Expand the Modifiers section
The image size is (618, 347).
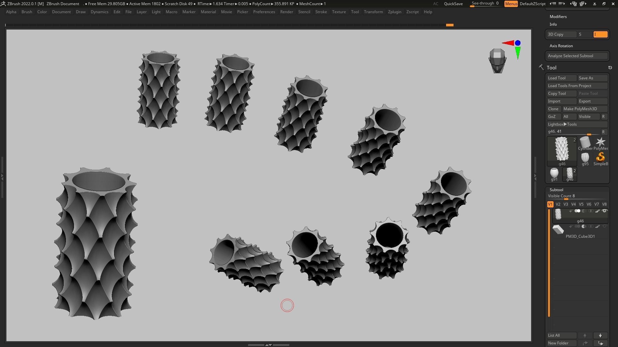[x=558, y=17]
